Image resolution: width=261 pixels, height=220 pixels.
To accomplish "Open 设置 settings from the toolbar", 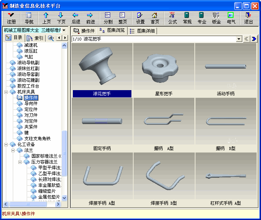I will pos(140,18).
